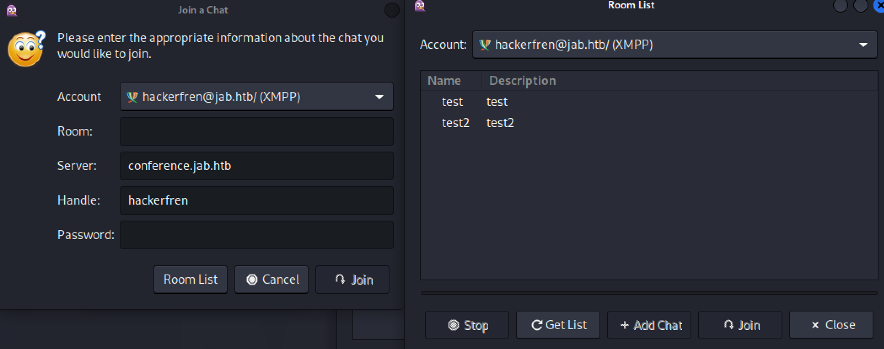Focus the Room input field
The width and height of the screenshot is (884, 349).
click(x=256, y=131)
